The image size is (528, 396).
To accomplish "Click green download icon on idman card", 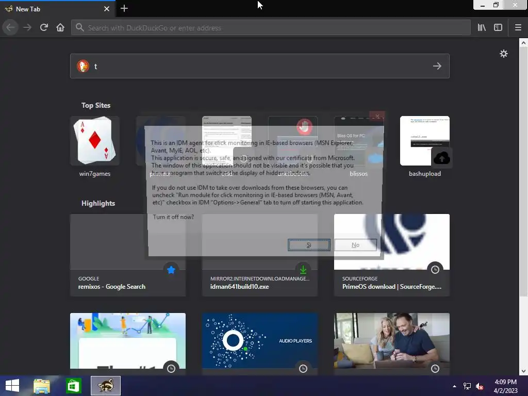I will (303, 270).
